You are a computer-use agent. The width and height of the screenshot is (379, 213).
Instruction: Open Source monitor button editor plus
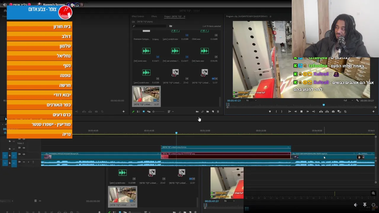pyautogui.click(x=123, y=112)
